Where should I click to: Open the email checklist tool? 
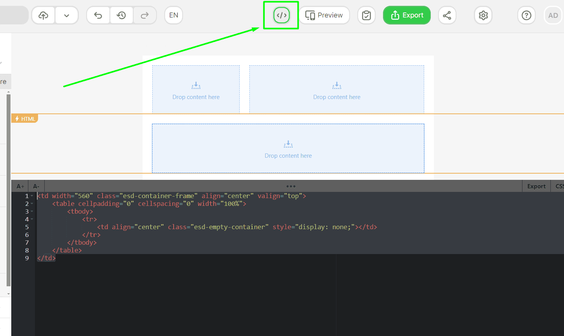(x=366, y=15)
